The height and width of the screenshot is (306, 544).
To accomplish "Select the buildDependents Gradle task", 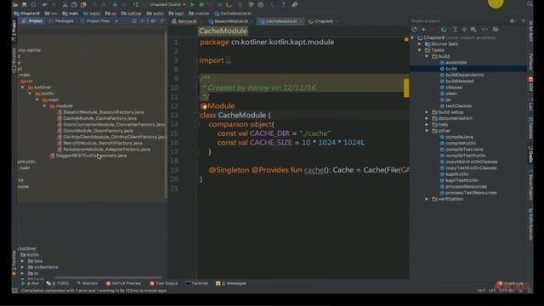I will coord(465,75).
